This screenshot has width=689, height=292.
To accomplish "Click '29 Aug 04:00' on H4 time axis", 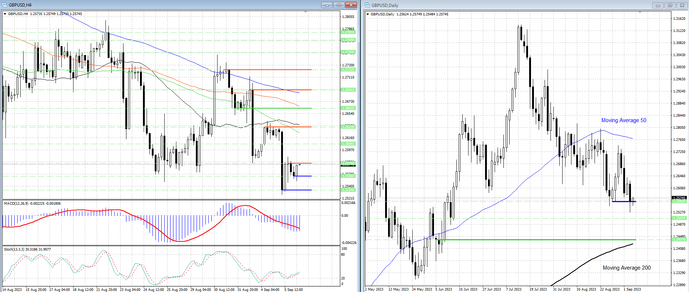I will tap(200, 289).
